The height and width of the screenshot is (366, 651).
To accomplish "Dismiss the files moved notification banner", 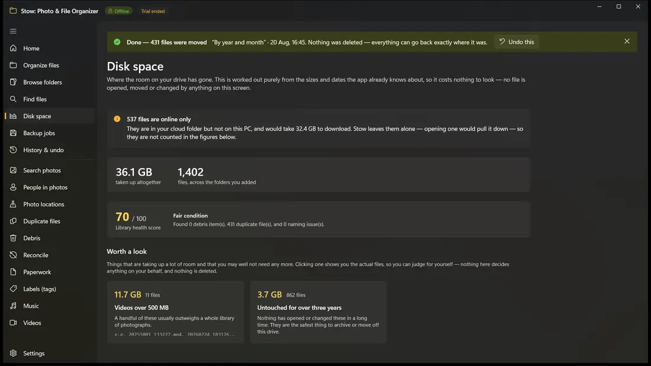I will click(x=627, y=41).
